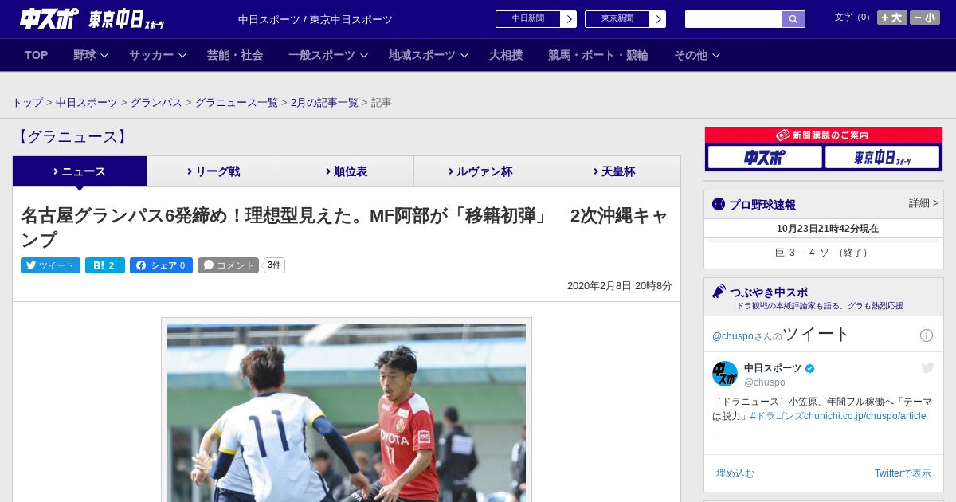Viewport: 956px width, 502px height.
Task: Click グランパス breadcrumb link
Action: (x=157, y=103)
